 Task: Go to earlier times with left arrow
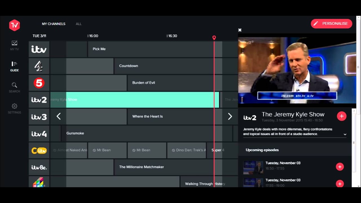[x=58, y=116]
